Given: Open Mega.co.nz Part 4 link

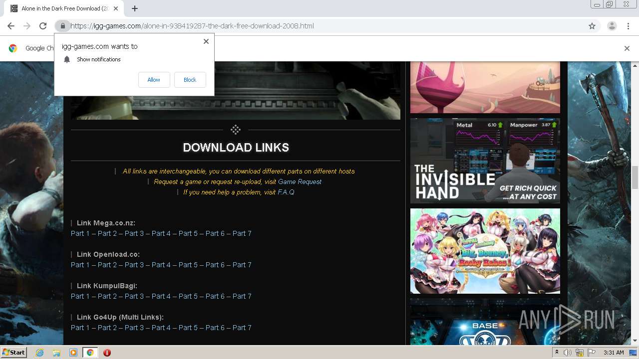Looking at the screenshot, I should (x=161, y=233).
